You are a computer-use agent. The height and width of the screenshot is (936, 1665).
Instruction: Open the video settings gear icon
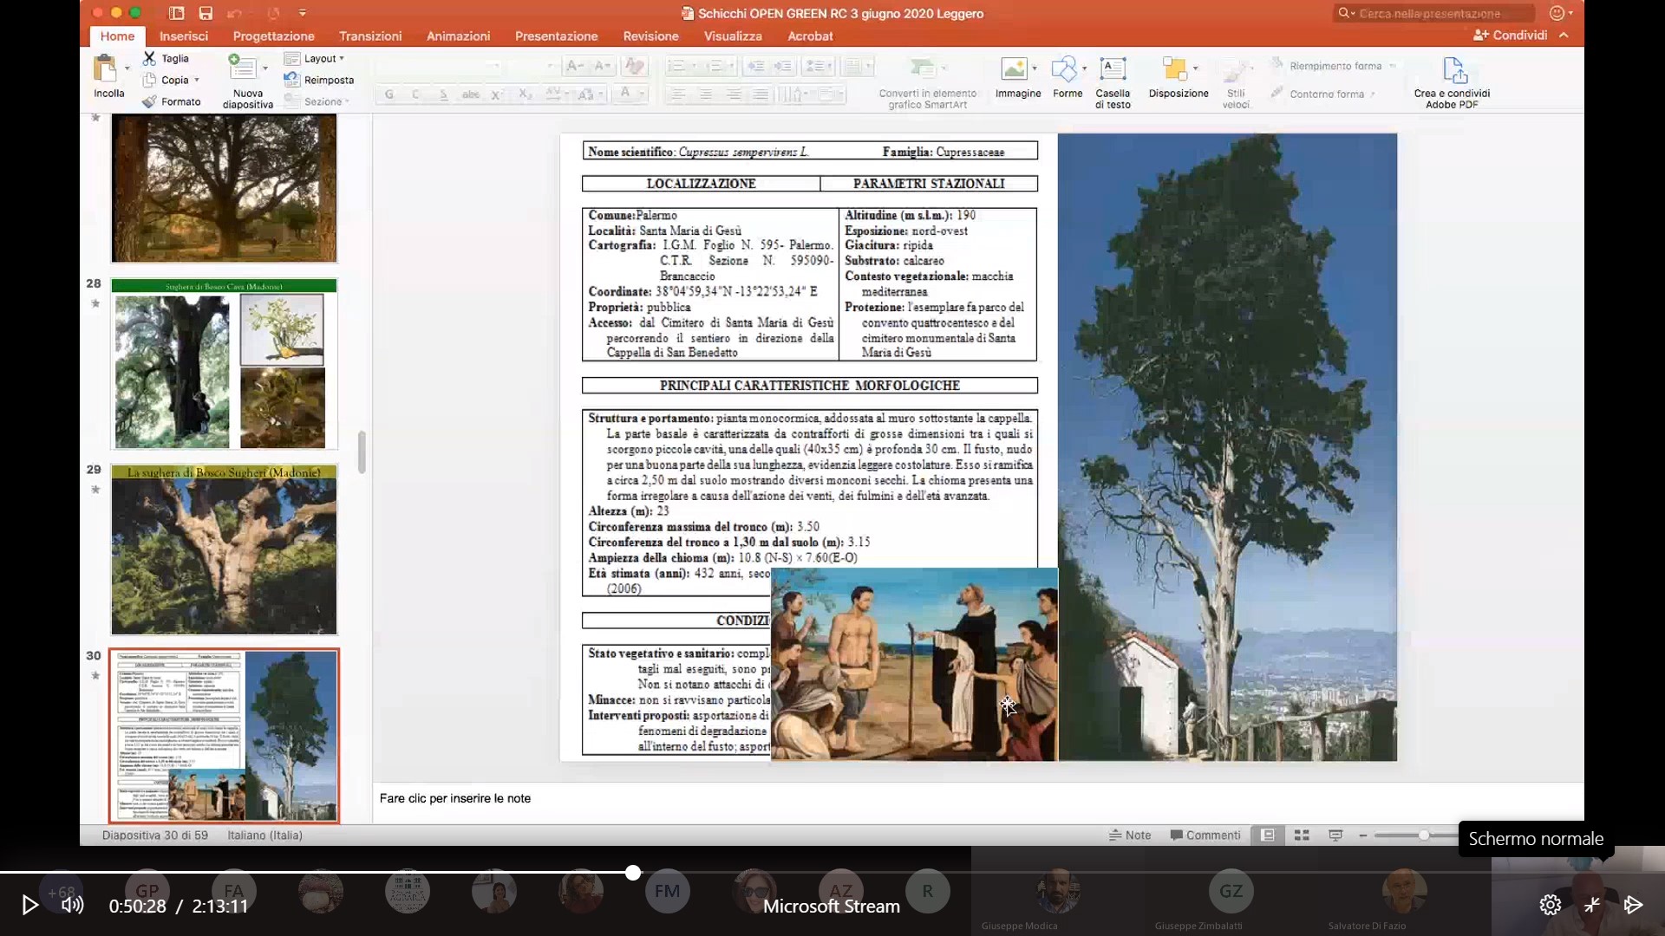point(1550,905)
